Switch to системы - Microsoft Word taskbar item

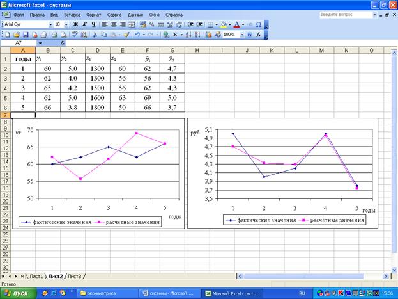169,293
